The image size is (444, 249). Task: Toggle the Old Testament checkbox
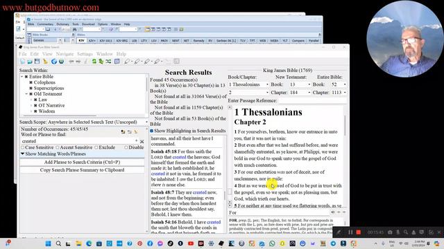tap(31, 94)
